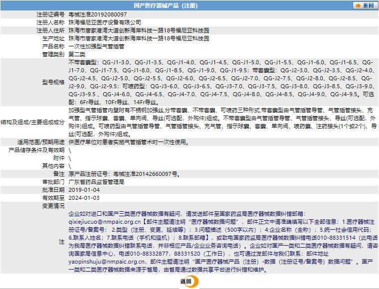Click the 审批部门 label
Image resolution: width=379 pixels, height=289 pixels.
pos(53,182)
